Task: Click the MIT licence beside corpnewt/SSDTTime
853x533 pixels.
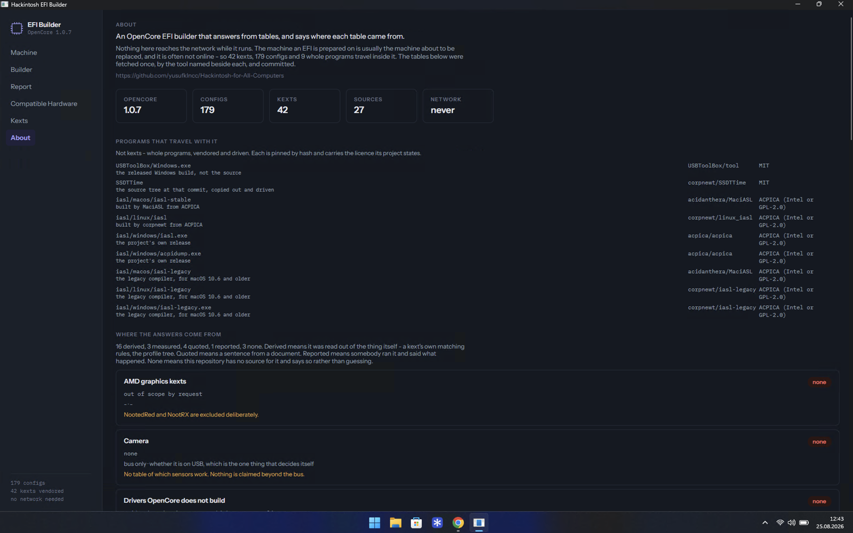Action: click(x=764, y=183)
